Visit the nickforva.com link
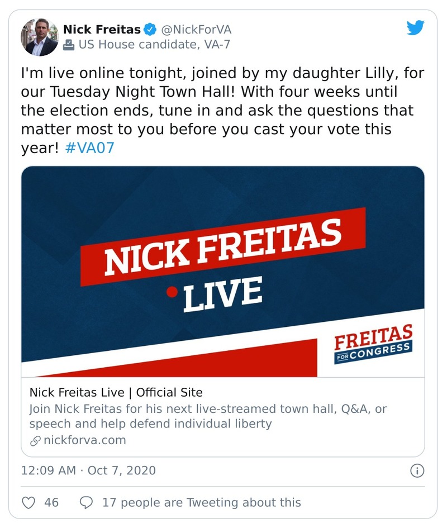This screenshot has width=447, height=528. 85,440
